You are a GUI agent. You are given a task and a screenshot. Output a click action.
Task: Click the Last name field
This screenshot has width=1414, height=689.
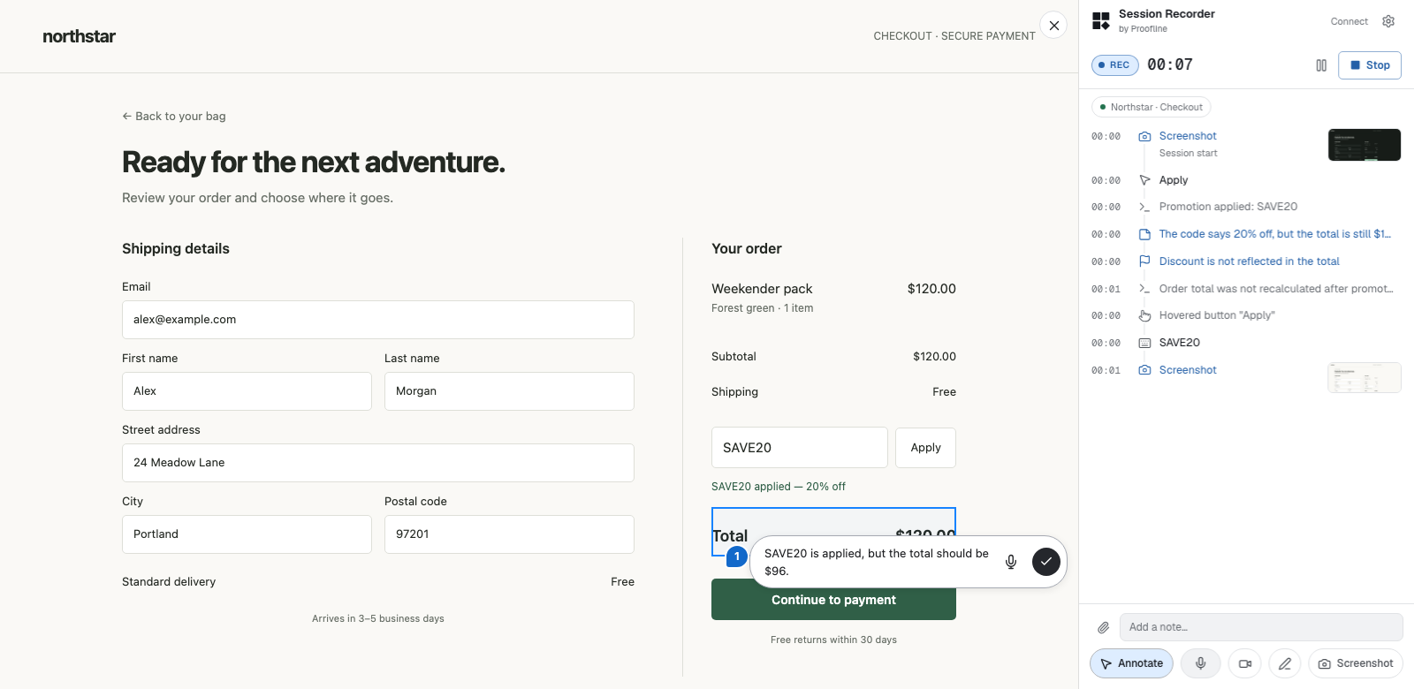tap(509, 391)
